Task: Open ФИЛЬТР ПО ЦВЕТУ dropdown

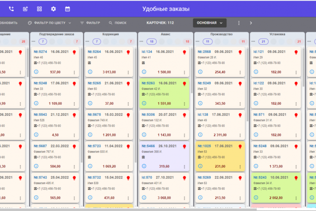Action: (49, 23)
